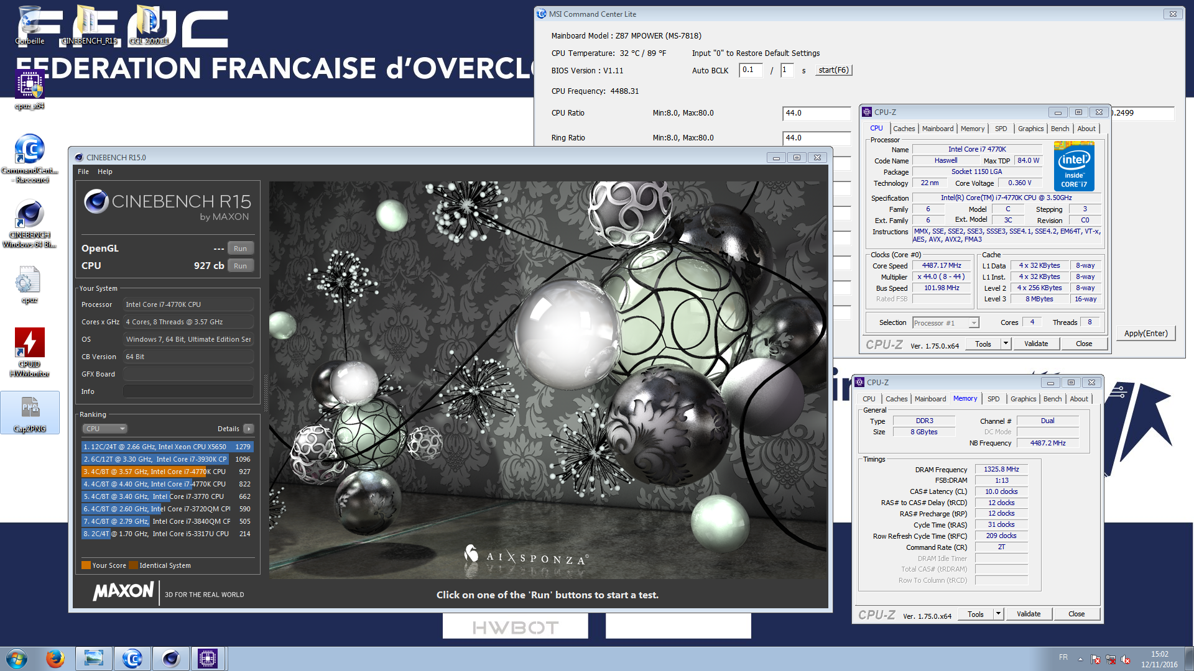Launch CINEBENCH Windows 64 Bit shortcut
The height and width of the screenshot is (671, 1194).
[x=29, y=224]
